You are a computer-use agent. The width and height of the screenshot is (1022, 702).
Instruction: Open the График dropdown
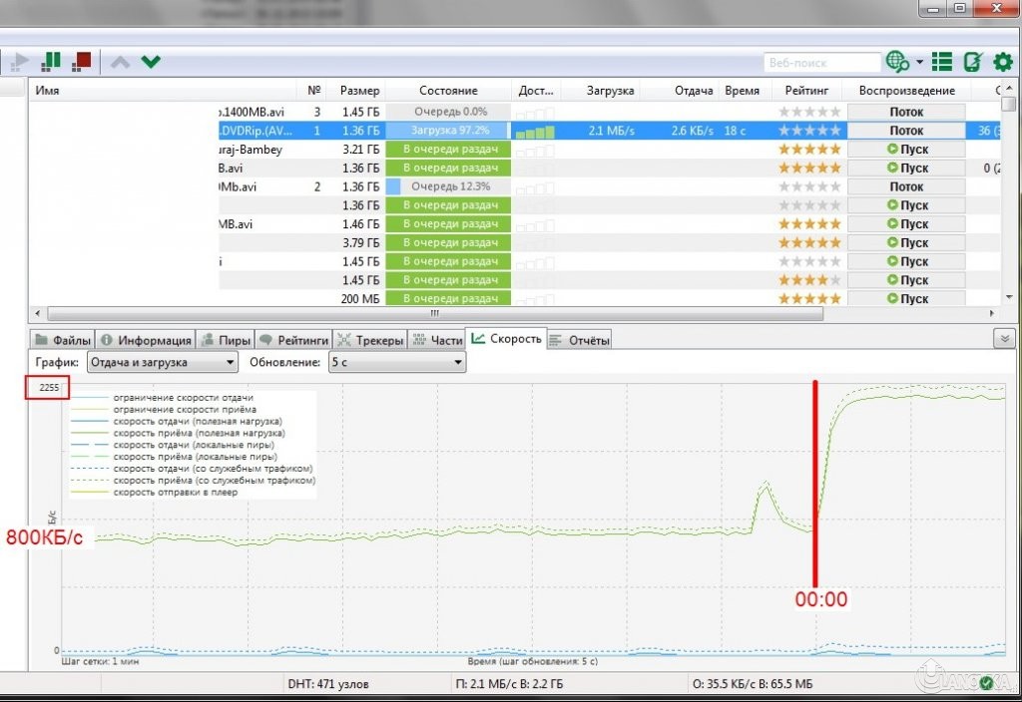(x=163, y=362)
